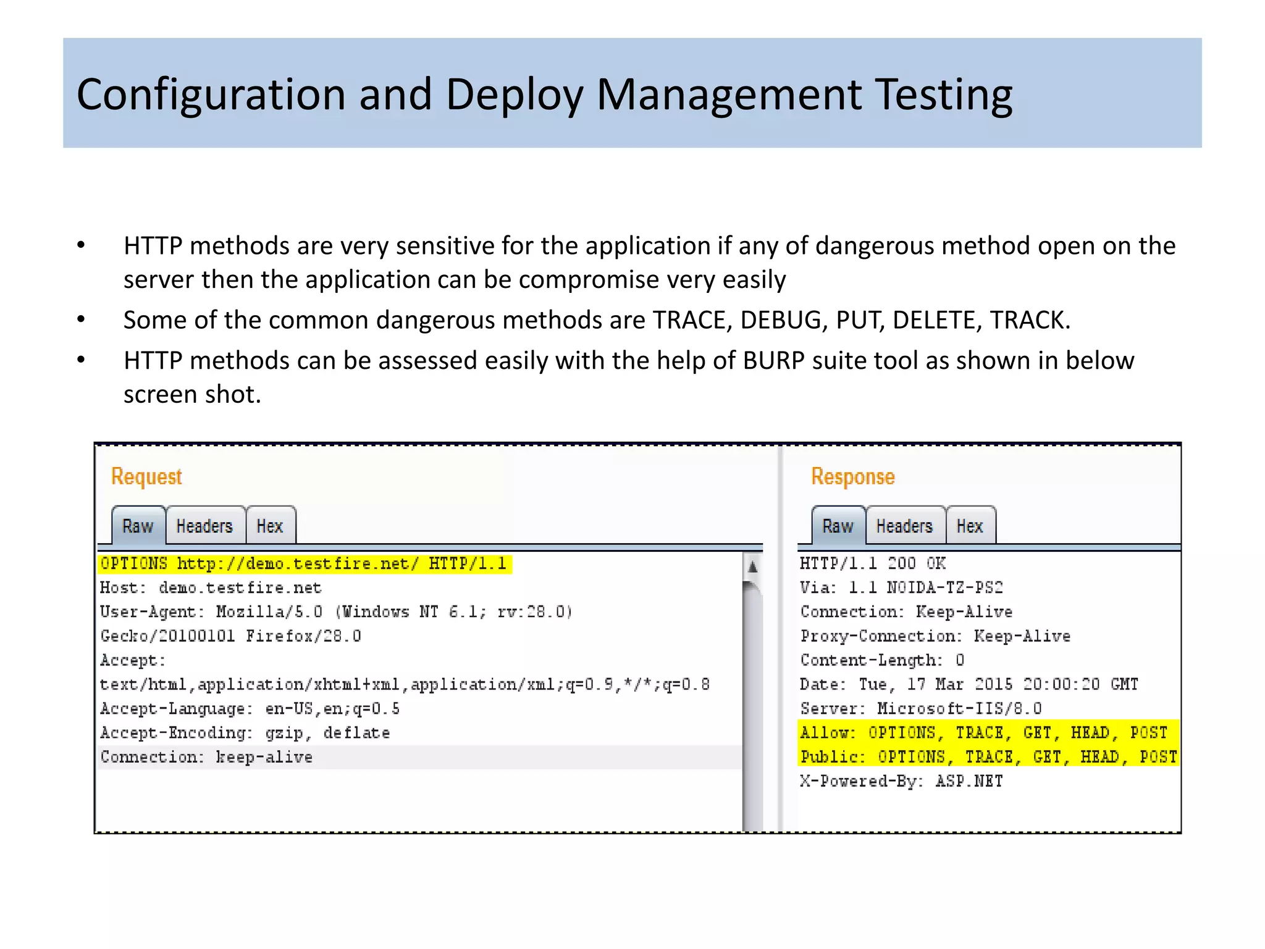Click the 'Content-Length: 0' line
This screenshot has width=1265, height=949.
(882, 660)
